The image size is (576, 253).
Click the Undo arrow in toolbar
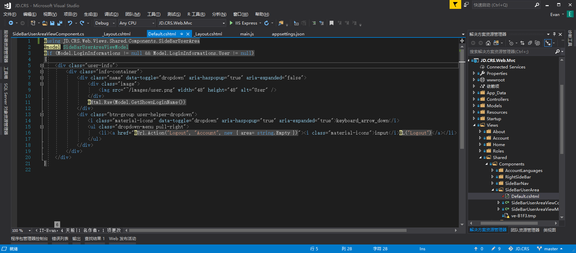coord(70,23)
